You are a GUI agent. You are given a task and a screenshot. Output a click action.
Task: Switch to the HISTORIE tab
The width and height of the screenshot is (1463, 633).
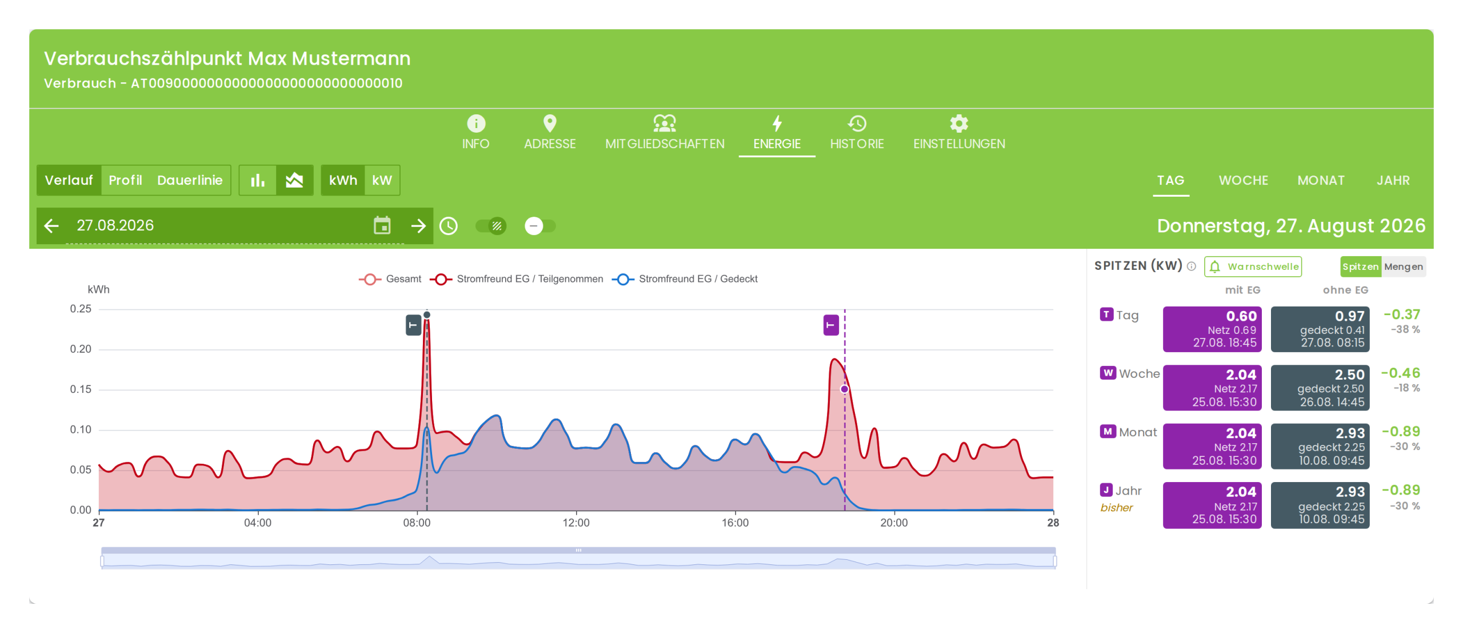coord(857,132)
